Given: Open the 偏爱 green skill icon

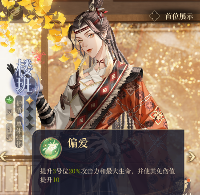Looking at the screenshot, I should (51, 149).
